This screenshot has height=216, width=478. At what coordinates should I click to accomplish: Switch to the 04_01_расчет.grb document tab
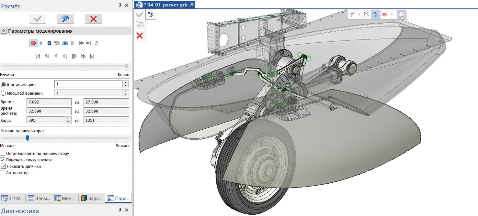pos(165,5)
